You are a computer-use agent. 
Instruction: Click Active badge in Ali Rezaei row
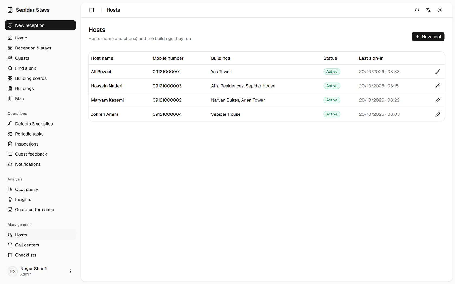(332, 72)
